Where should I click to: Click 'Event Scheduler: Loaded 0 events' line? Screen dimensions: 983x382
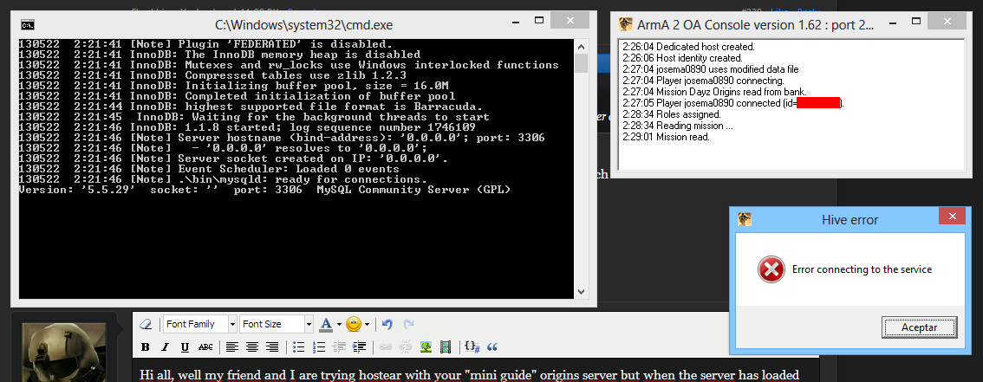[210, 169]
